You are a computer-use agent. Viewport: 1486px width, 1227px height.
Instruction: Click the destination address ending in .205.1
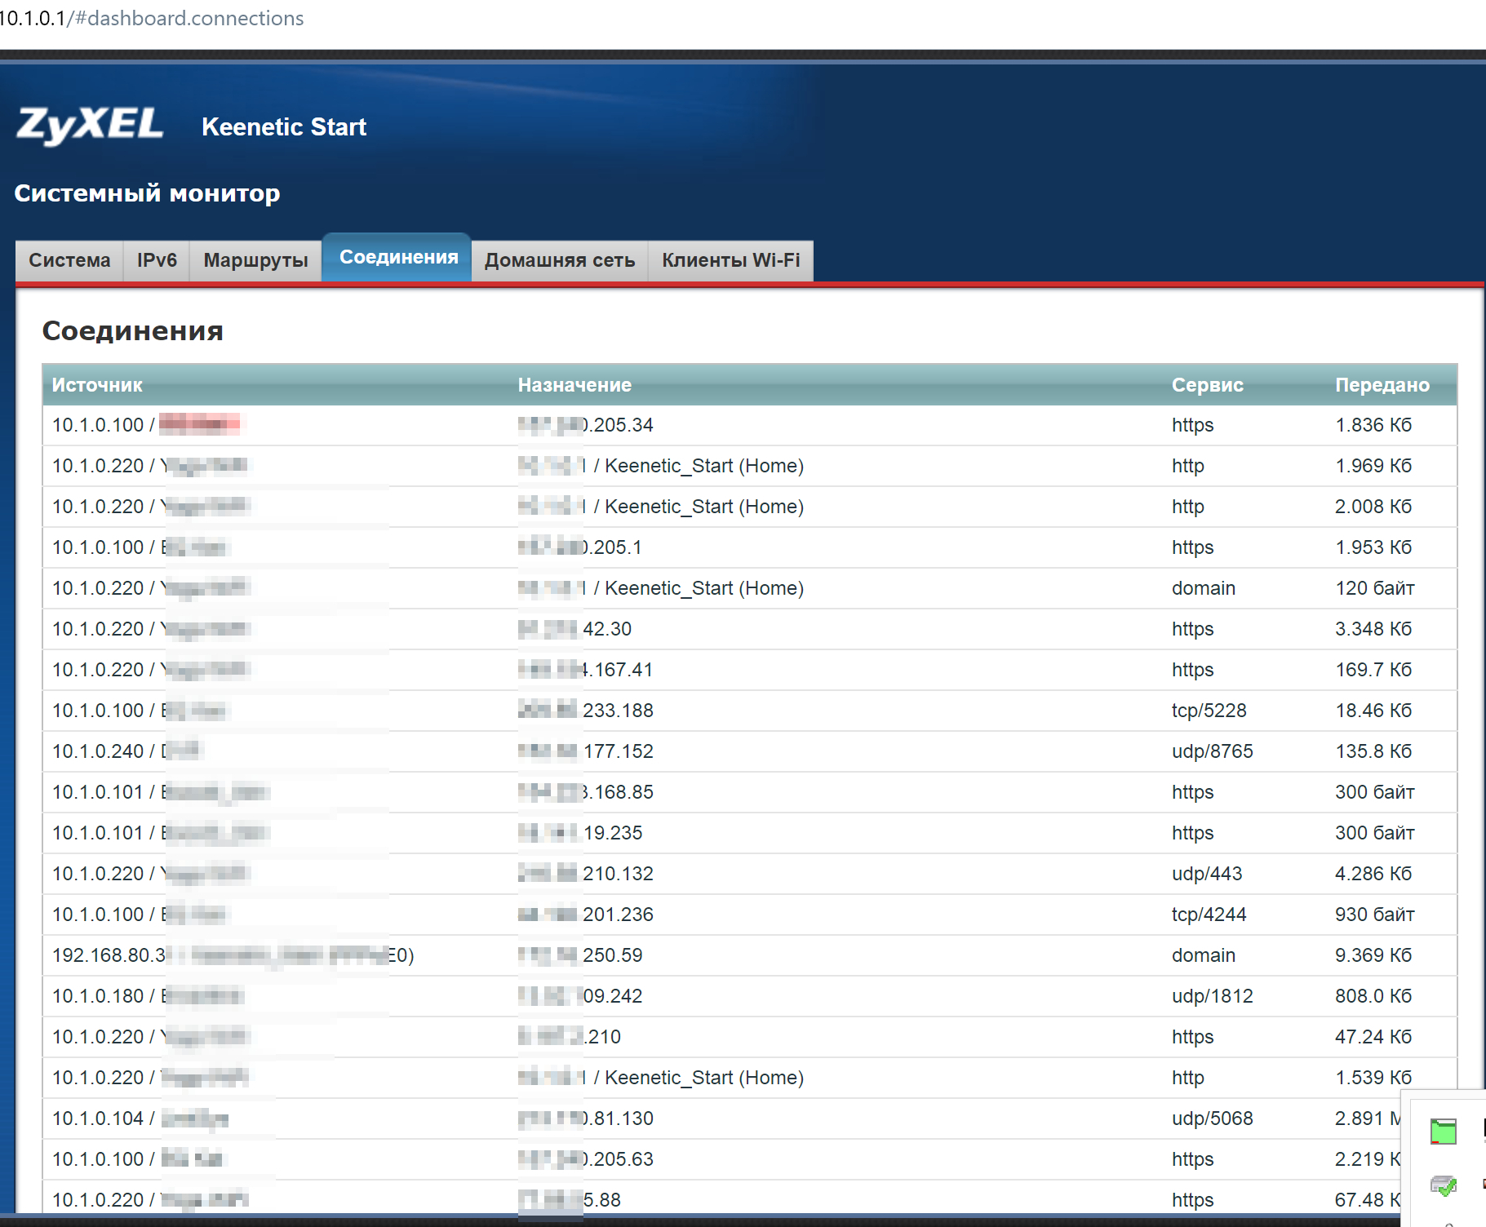click(580, 547)
